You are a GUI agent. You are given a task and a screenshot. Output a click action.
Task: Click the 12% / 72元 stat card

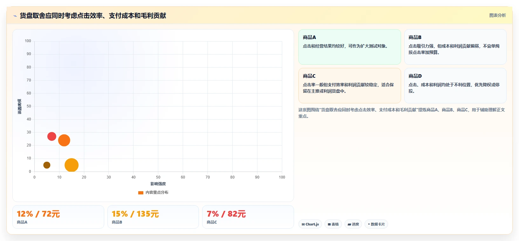point(58,217)
